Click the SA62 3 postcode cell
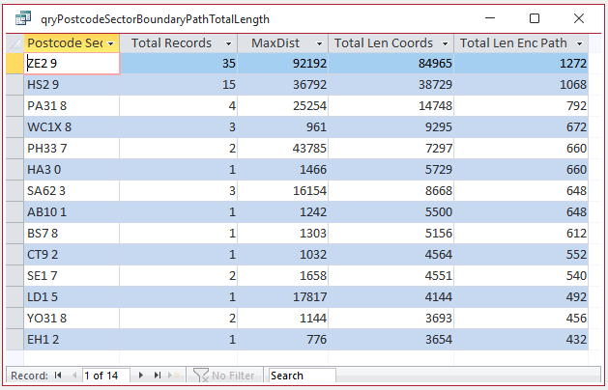This screenshot has width=608, height=390. click(x=72, y=191)
